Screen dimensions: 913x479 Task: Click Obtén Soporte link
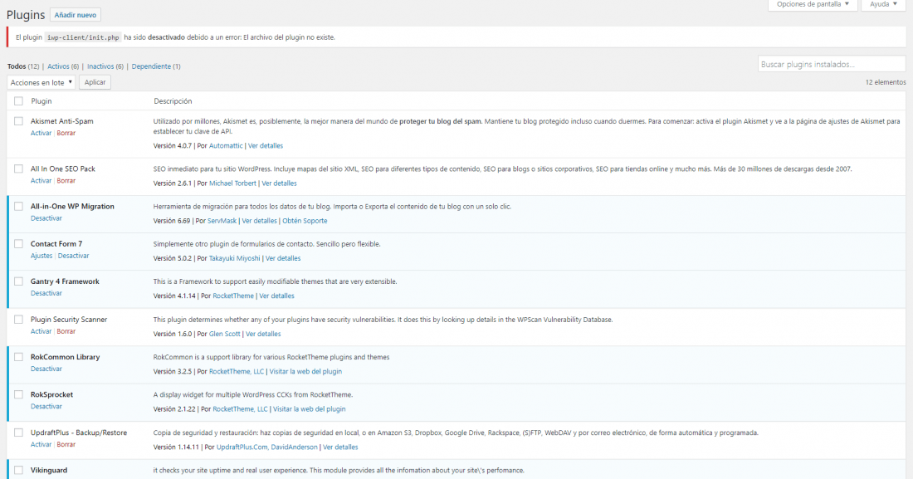[305, 221]
